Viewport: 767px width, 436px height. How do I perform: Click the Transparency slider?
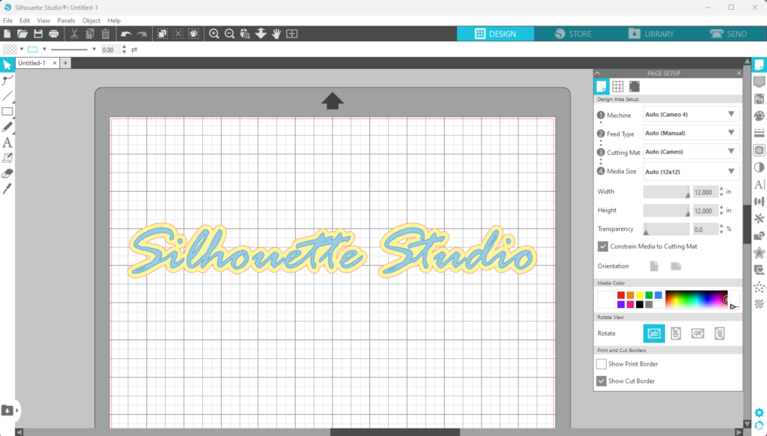tap(666, 229)
